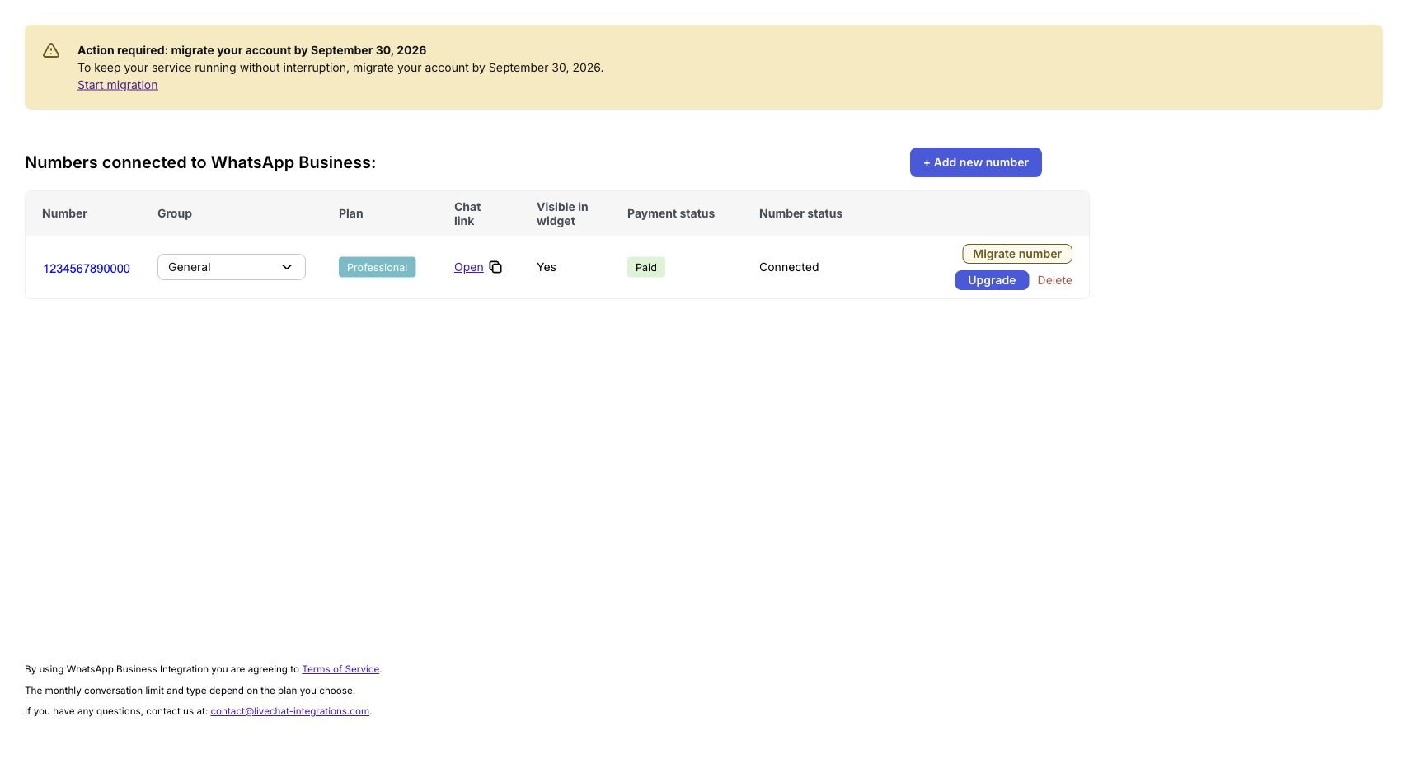Open the chat link
This screenshot has width=1408, height=759.
coord(469,267)
